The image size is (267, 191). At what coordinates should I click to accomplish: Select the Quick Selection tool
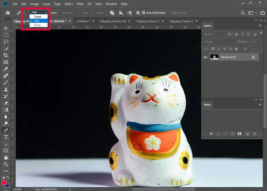6,48
